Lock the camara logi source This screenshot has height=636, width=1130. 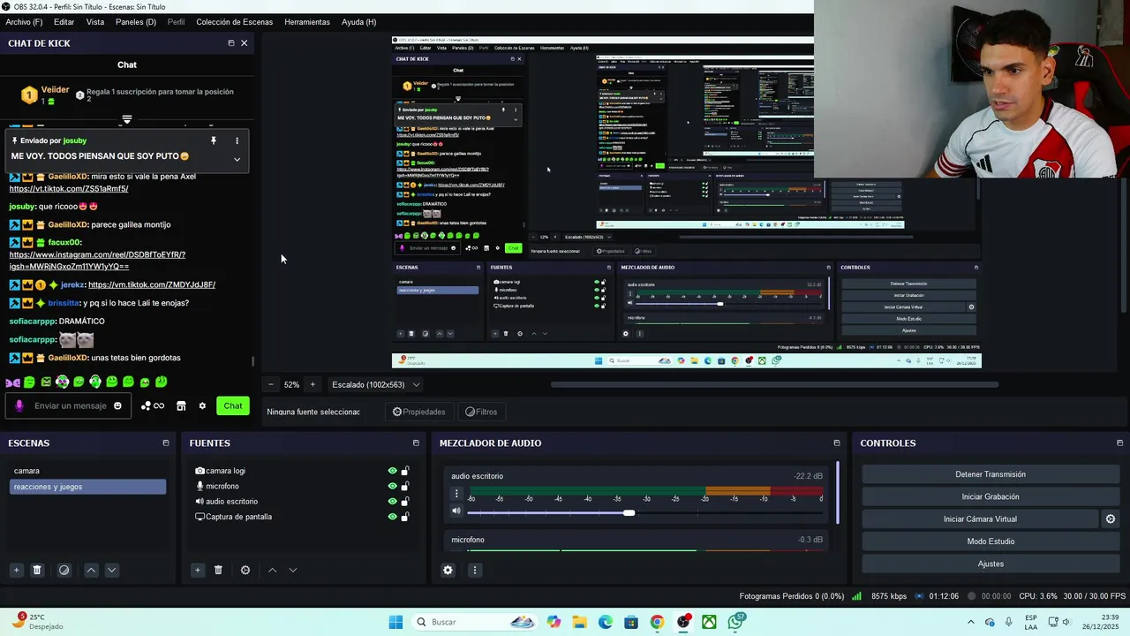(x=405, y=471)
